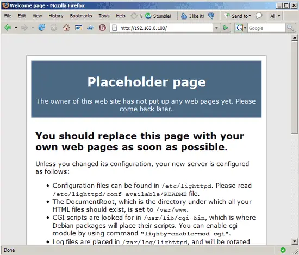This screenshot has width=299, height=255.
Task: Open the Edit menu
Action: click(x=22, y=16)
